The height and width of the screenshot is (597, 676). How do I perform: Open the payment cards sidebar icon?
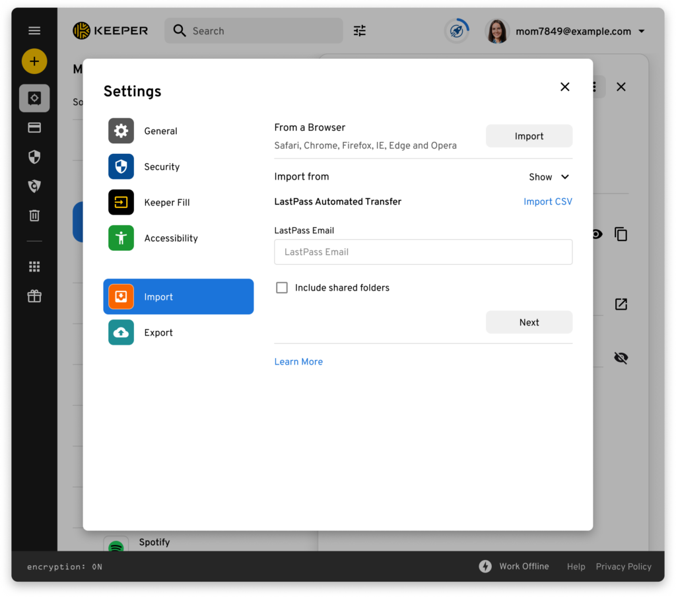click(x=34, y=127)
